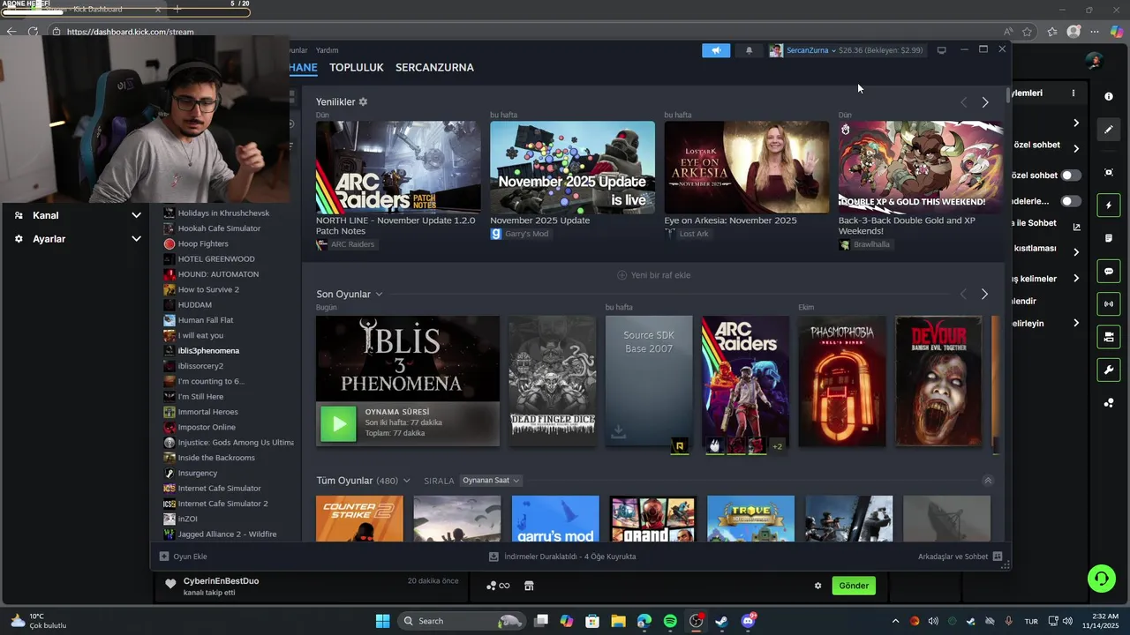The height and width of the screenshot is (635, 1130).
Task: Select Inside the Backrooms in list
Action: pos(216,458)
